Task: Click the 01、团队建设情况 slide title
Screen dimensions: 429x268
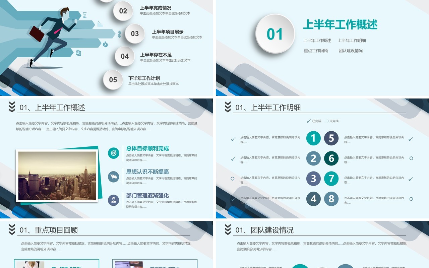Action: coord(264,230)
